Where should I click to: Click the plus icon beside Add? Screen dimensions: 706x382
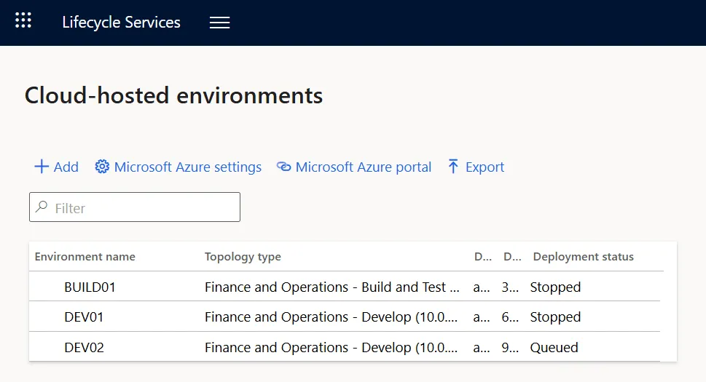point(42,167)
